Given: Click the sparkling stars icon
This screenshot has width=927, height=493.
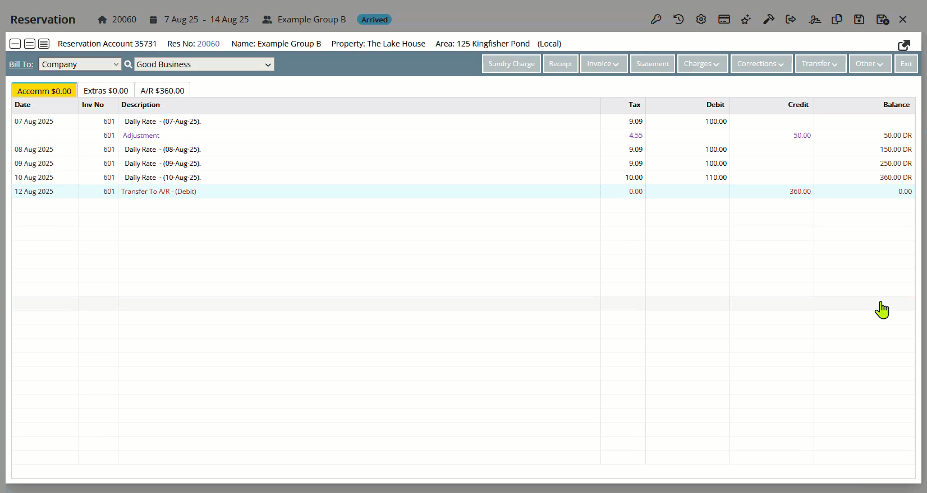Looking at the screenshot, I should click(x=746, y=20).
